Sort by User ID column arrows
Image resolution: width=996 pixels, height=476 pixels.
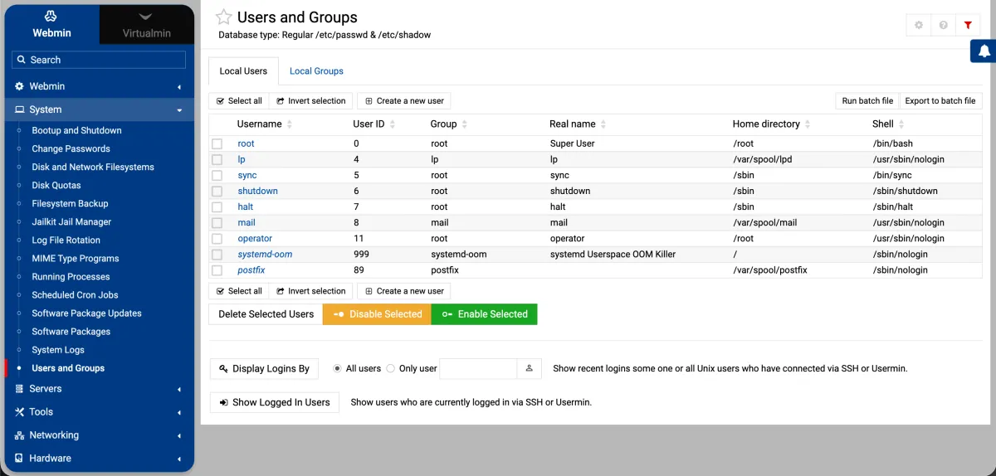(x=393, y=124)
